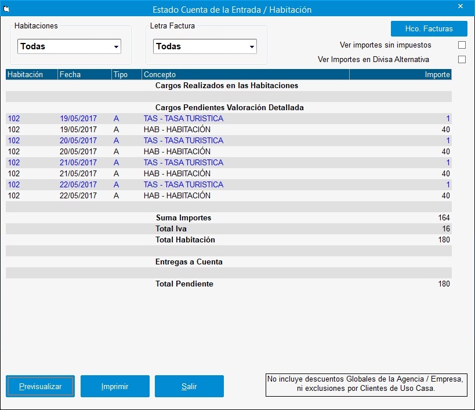Close the Estado Cuenta window
Screen dimensions: 475x410
461,6
